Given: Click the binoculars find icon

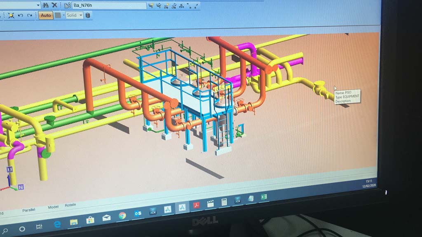Looking at the screenshot, I should (x=45, y=5).
